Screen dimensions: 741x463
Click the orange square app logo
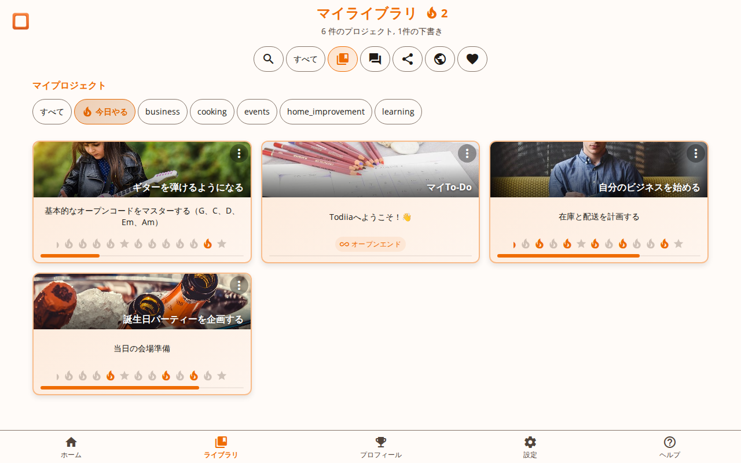tap(21, 21)
